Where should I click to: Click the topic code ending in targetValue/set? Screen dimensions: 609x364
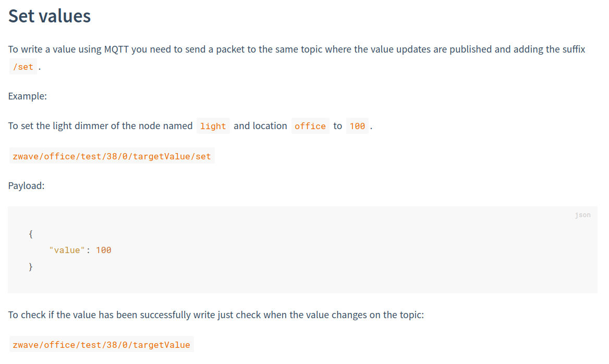coord(112,156)
